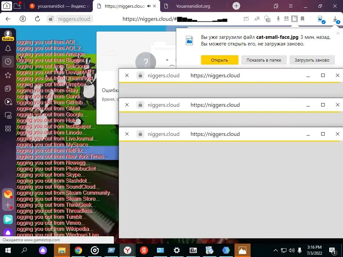Open the browser hamburger menu
This screenshot has width=343, height=257.
click(x=291, y=6)
